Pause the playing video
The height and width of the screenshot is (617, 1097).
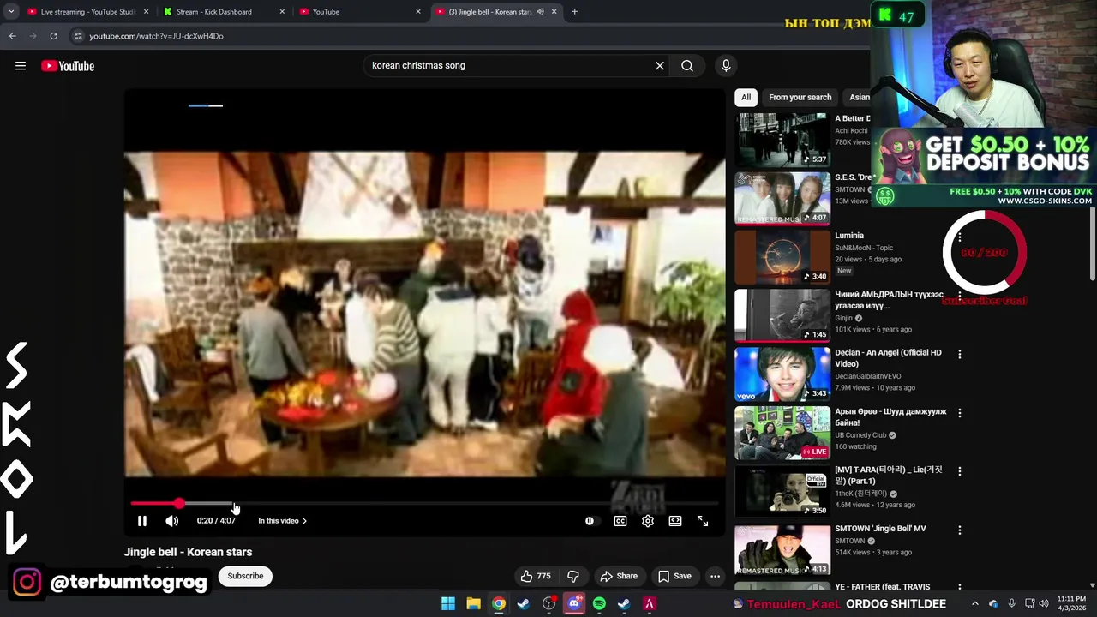(x=142, y=520)
